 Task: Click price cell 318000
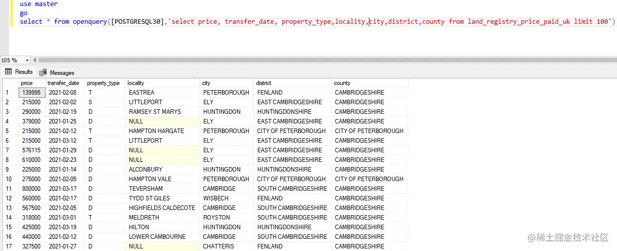pyautogui.click(x=32, y=218)
